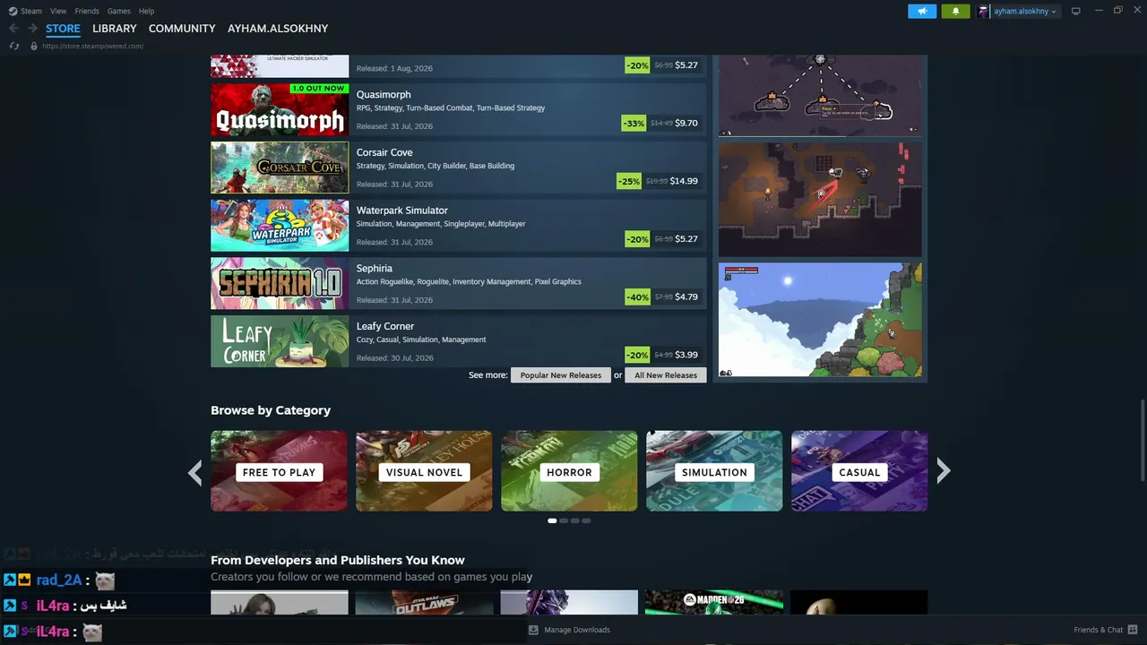Browse the VISUAL NOVEL category
Image resolution: width=1147 pixels, height=645 pixels.
pos(424,471)
